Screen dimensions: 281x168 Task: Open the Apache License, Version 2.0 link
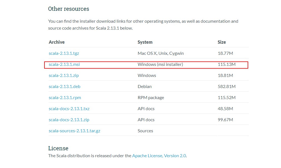click(x=159, y=156)
